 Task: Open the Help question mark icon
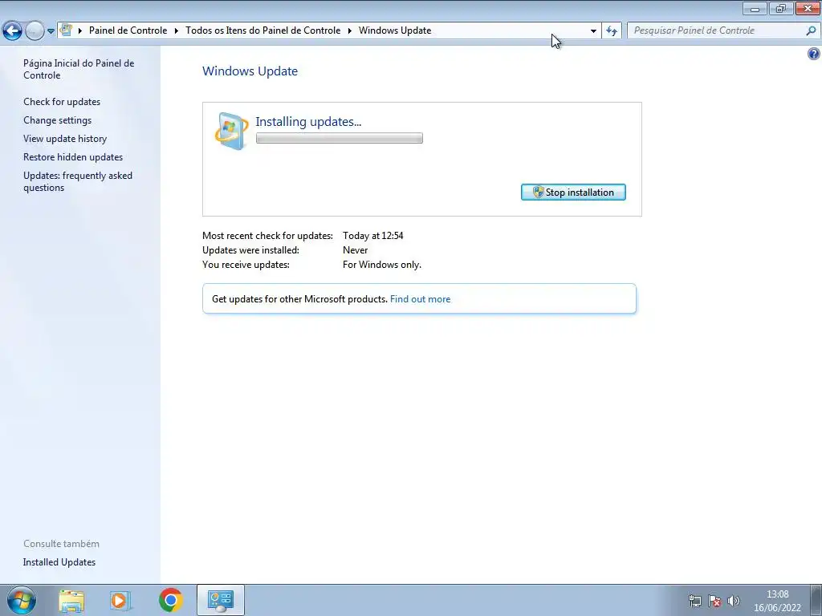pyautogui.click(x=814, y=54)
